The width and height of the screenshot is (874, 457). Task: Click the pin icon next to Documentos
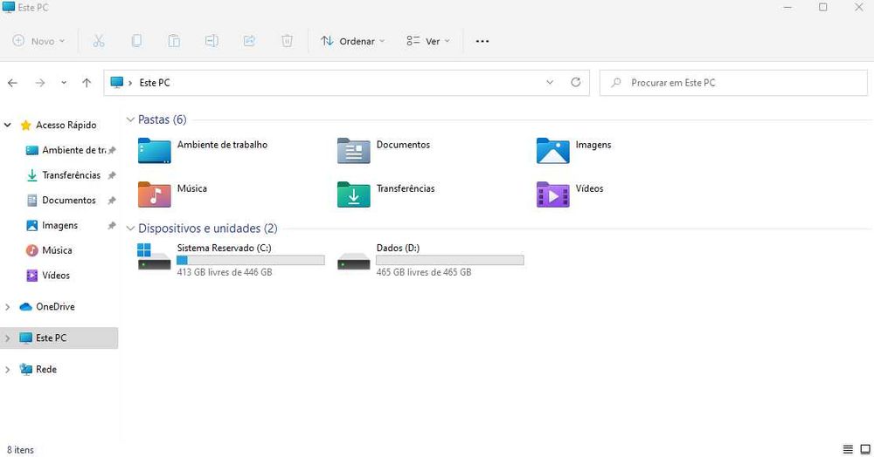pos(112,200)
